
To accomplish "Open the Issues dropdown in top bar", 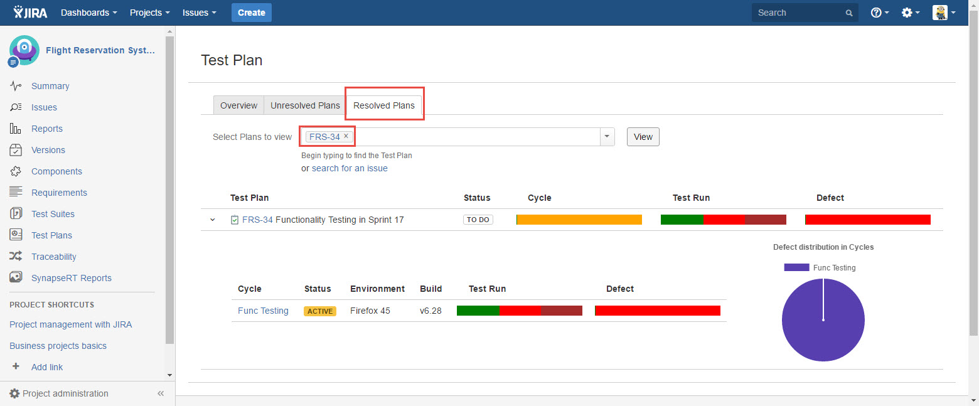I will pyautogui.click(x=200, y=13).
